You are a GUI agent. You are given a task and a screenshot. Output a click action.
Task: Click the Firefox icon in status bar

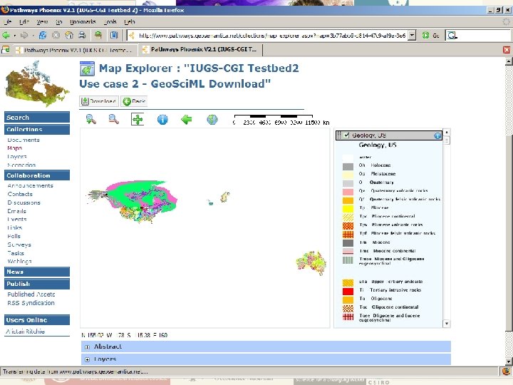(506, 371)
